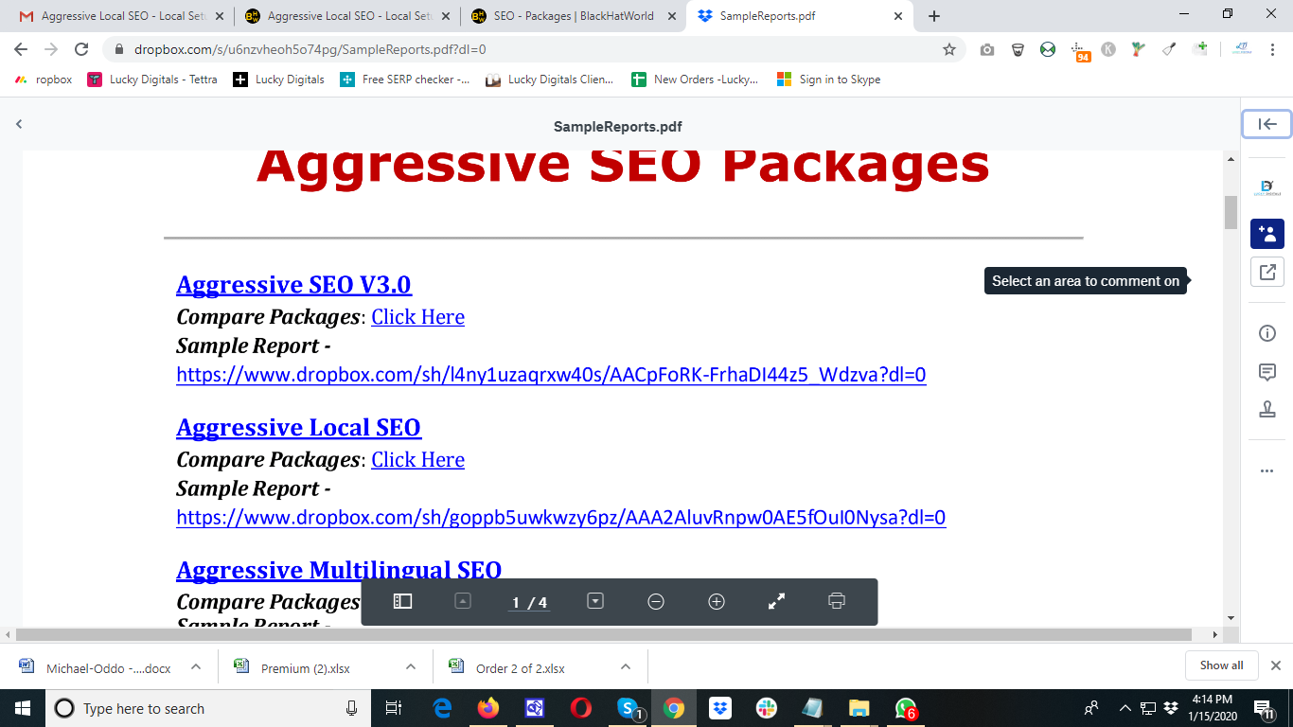Show hidden system tray icons

[x=1125, y=708]
